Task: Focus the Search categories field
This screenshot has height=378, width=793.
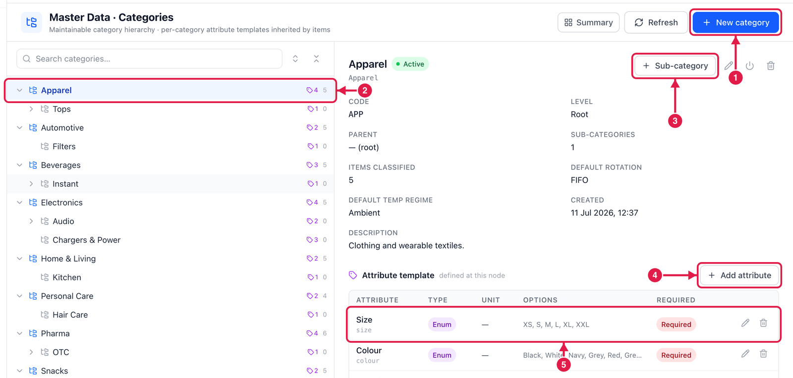Action: point(150,59)
